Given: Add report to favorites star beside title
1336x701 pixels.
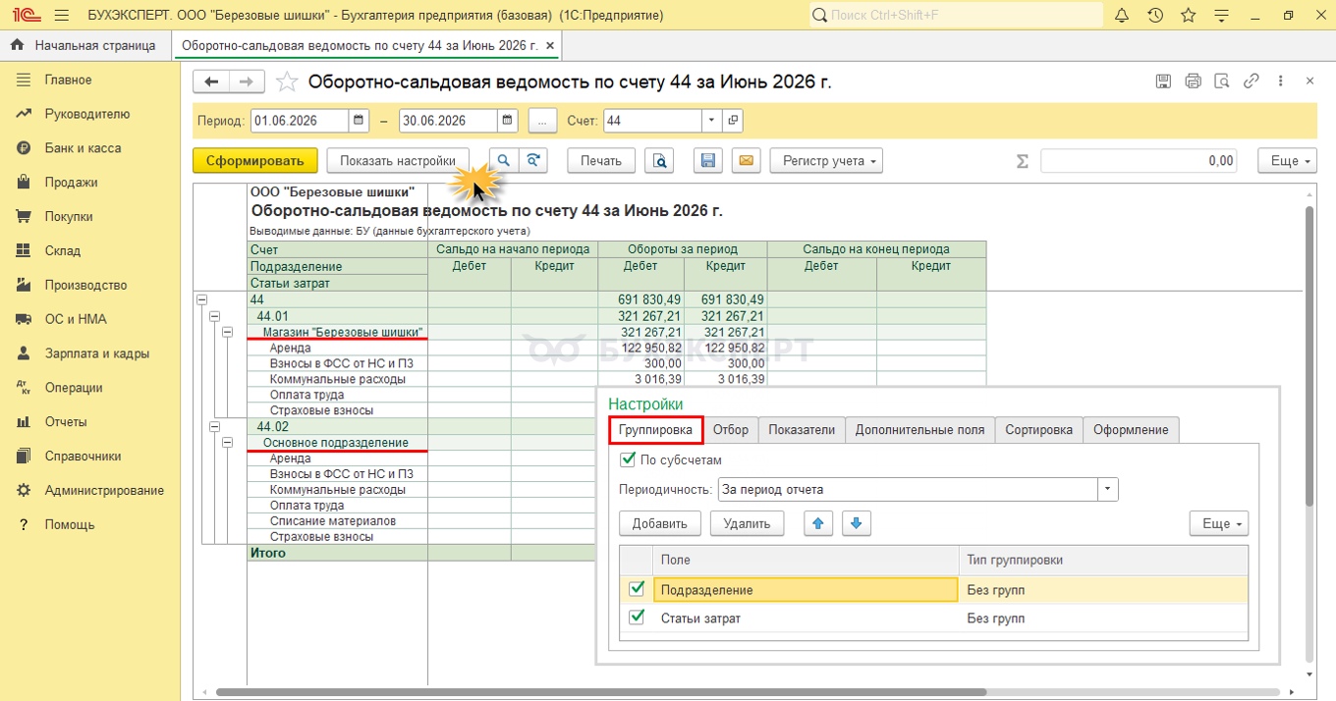Looking at the screenshot, I should pos(287,81).
